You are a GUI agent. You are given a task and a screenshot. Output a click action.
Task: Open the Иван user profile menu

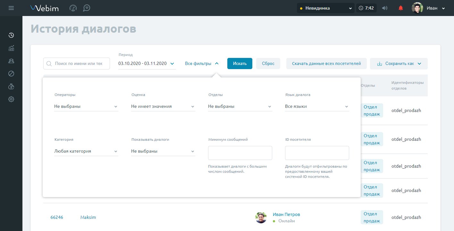429,8
